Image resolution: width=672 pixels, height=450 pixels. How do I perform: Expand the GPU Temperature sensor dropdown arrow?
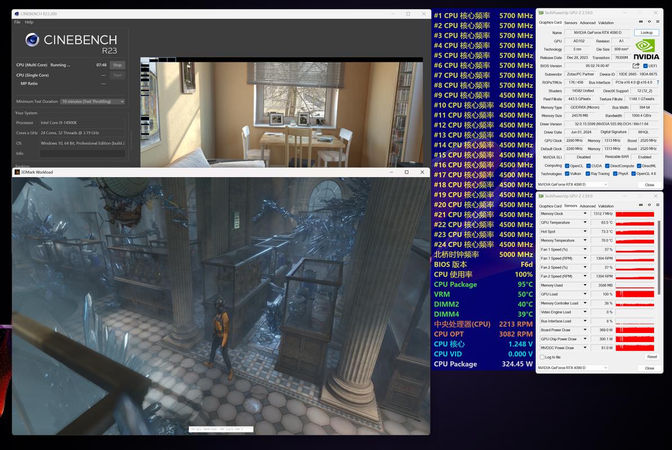[585, 223]
